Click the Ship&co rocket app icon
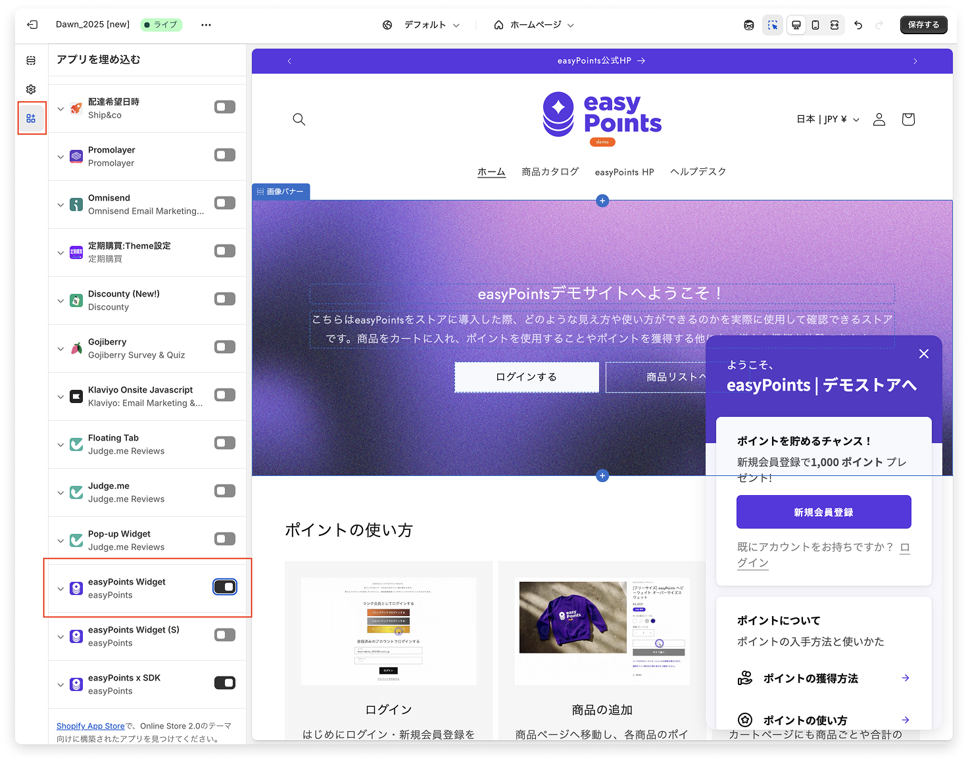968x762 pixels. [x=76, y=108]
